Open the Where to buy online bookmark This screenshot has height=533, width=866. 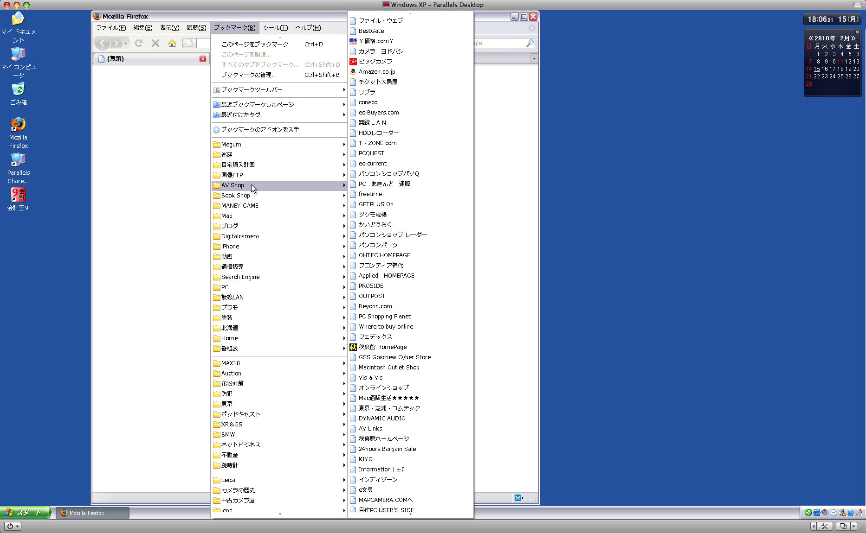point(410,326)
